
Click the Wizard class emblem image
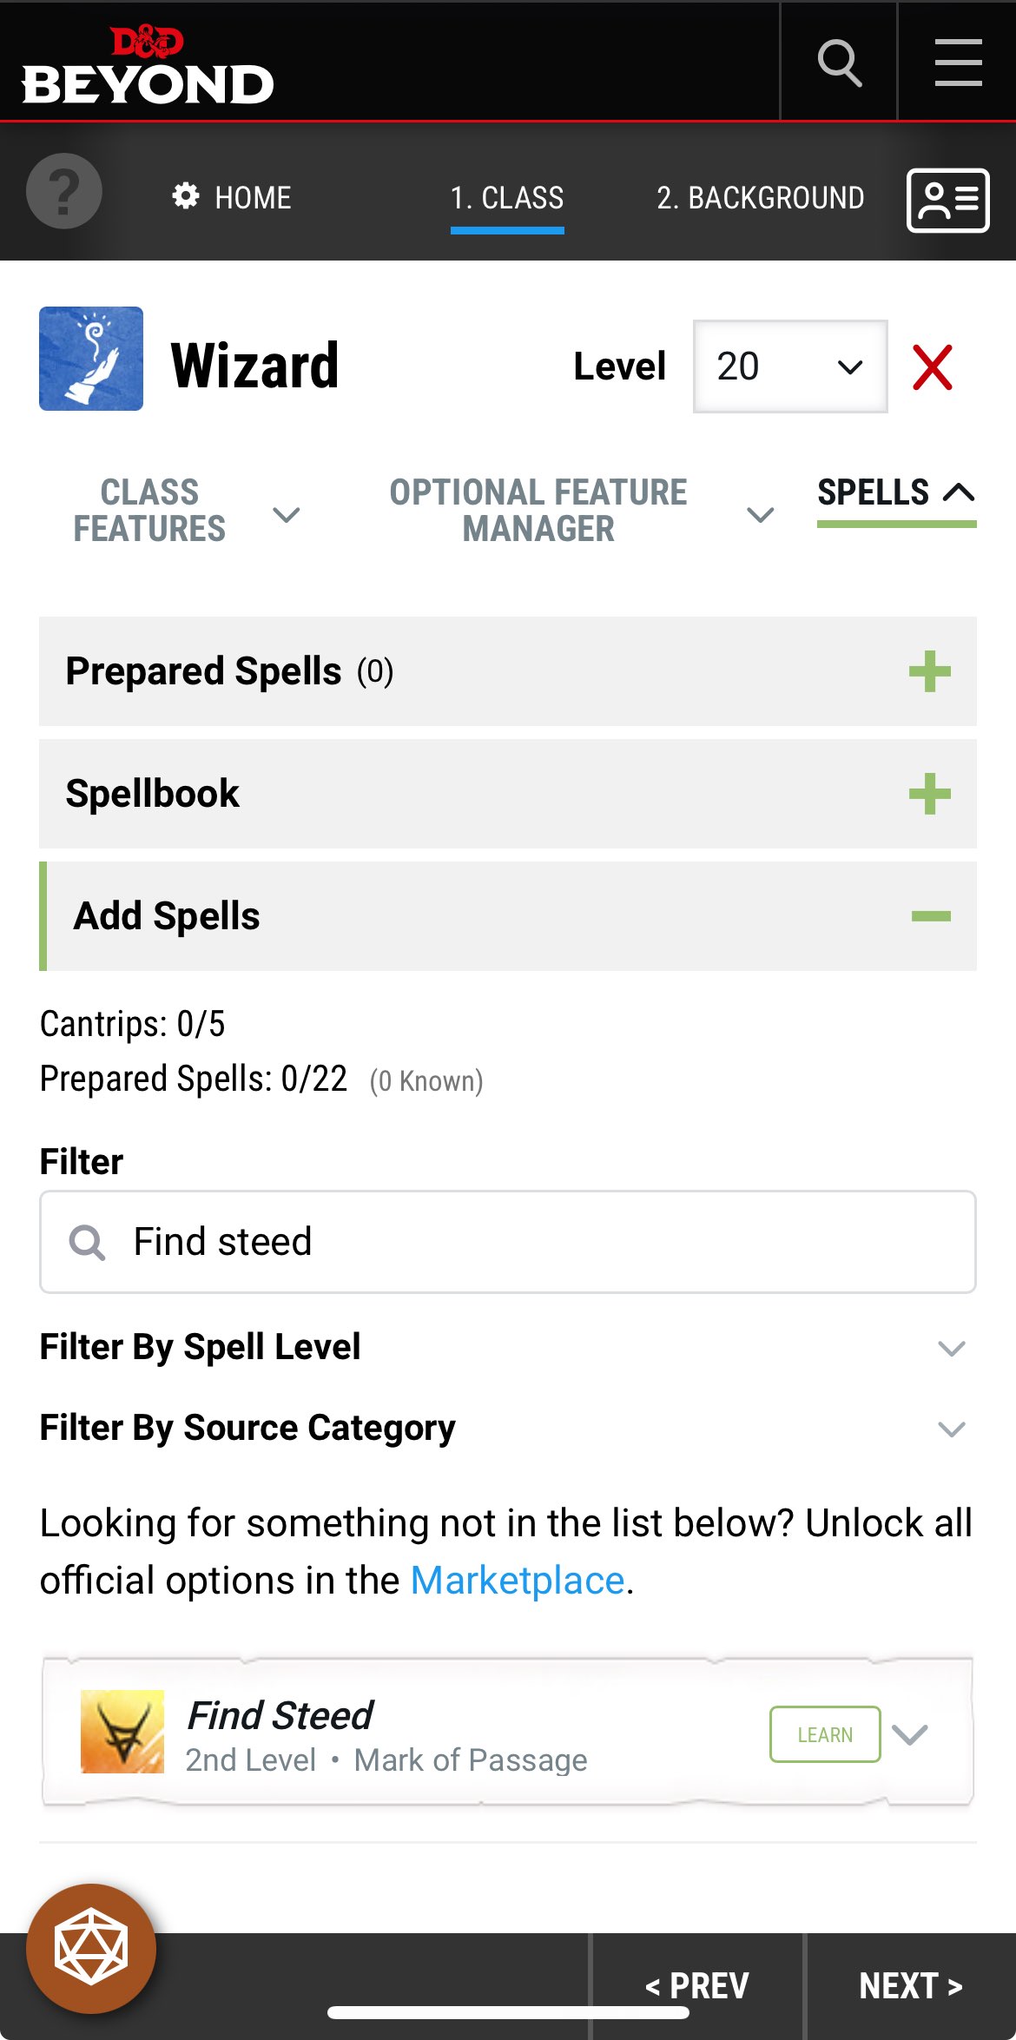pyautogui.click(x=91, y=359)
